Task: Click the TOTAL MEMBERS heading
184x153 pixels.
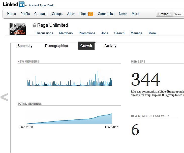Action: point(30,104)
